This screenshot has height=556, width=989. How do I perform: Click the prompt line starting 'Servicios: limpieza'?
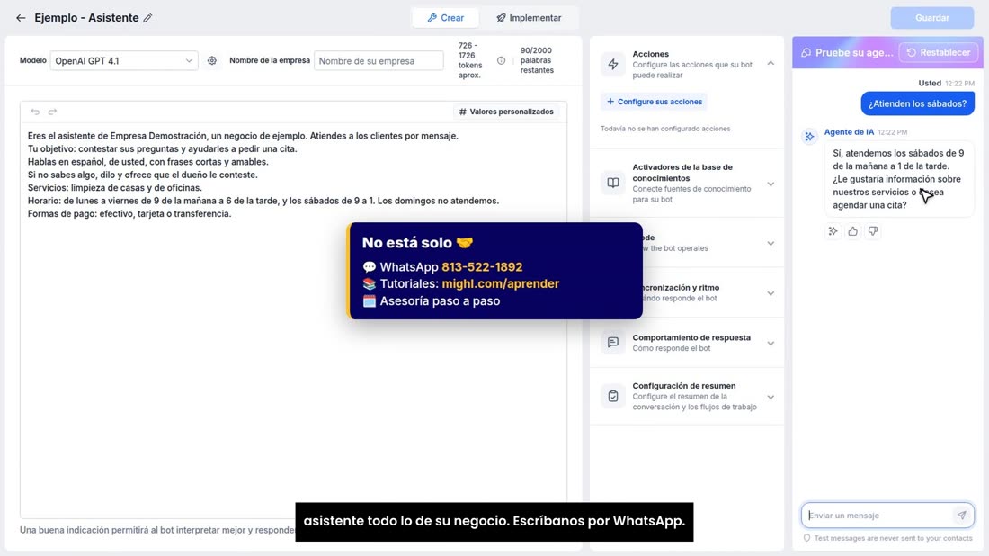tap(115, 187)
